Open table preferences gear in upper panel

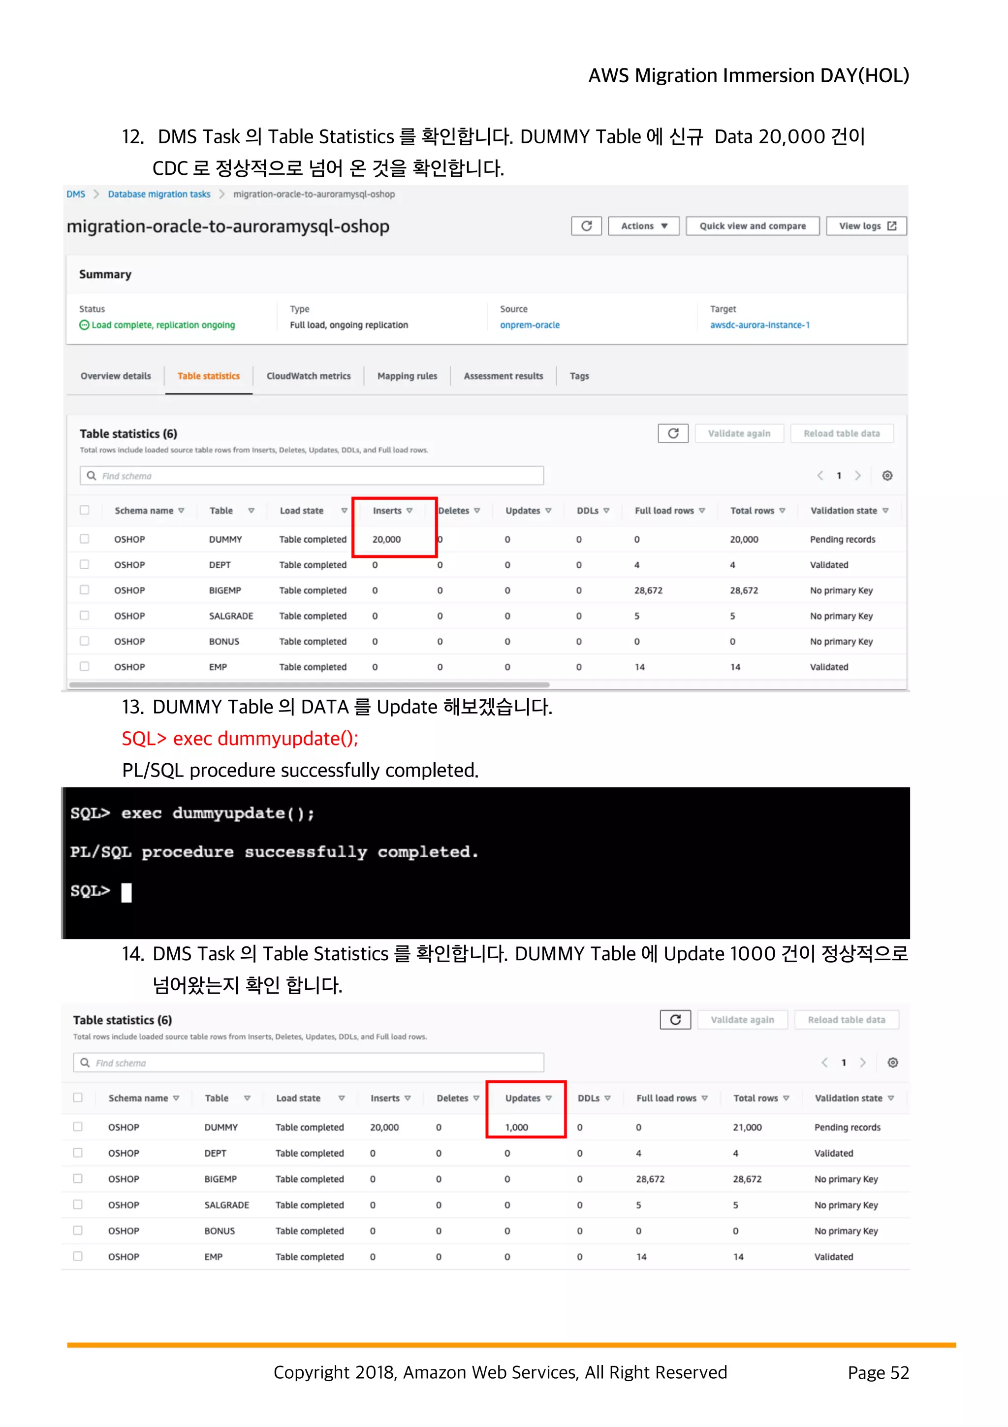887,476
